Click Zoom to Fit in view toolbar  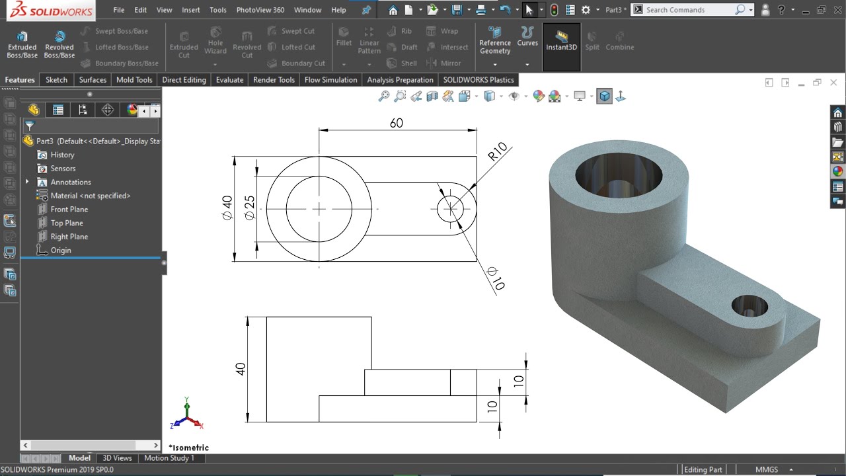coord(383,97)
